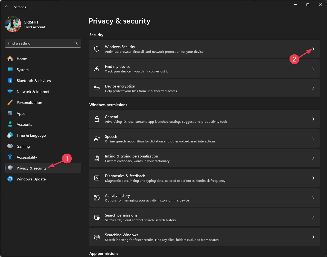This screenshot has width=327, height=257.
Task: Expand the General permissions chevron
Action: 313,119
